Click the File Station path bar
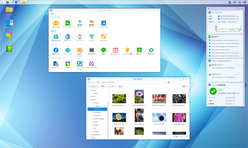This screenshot has height=148, width=248. click(134, 82)
